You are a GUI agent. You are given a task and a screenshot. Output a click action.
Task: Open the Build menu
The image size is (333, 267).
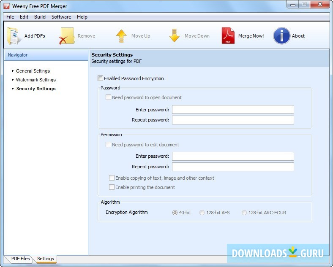coord(40,17)
